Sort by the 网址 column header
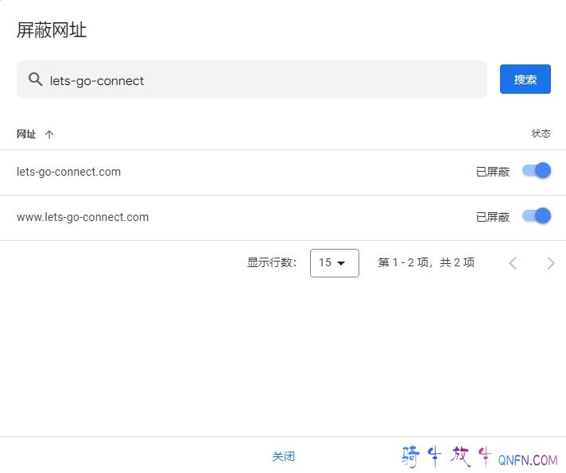 point(26,134)
